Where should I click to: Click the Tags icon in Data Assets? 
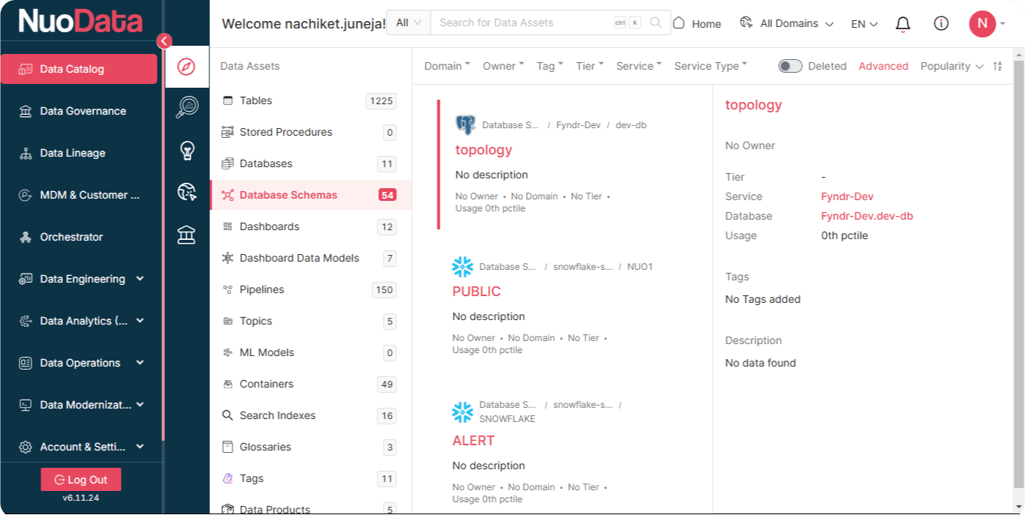(227, 478)
